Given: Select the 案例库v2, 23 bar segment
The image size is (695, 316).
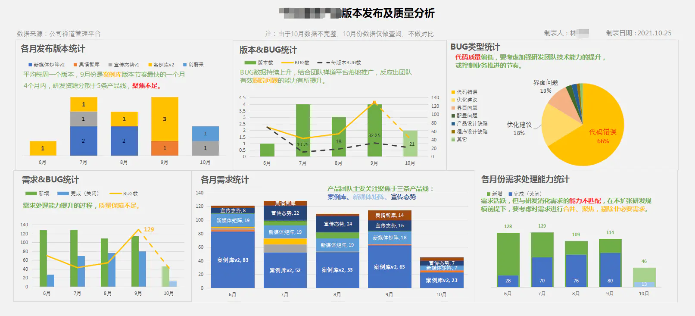Looking at the screenshot, I should click(442, 280).
